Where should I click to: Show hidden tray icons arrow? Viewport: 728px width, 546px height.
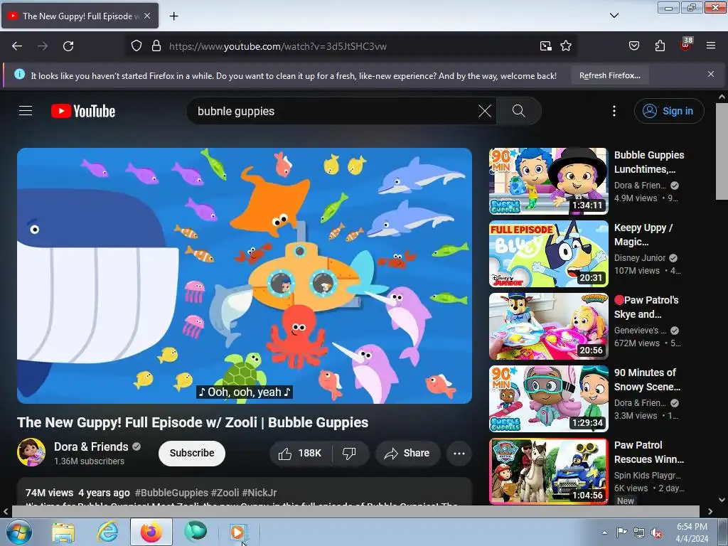(x=604, y=532)
